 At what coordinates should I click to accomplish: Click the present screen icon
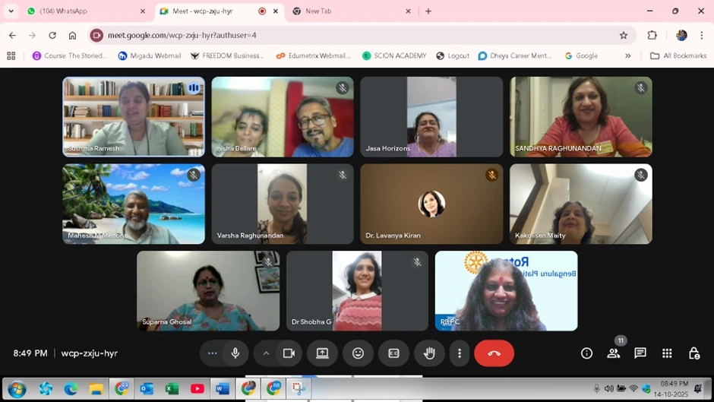[x=322, y=353]
